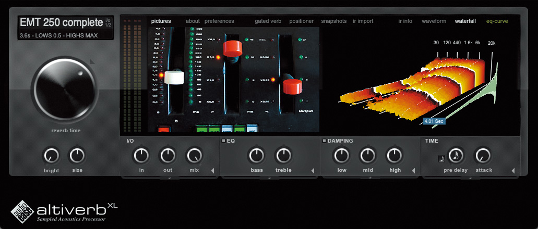Click the 120 frequency label
538x229 pixels.
click(447, 43)
